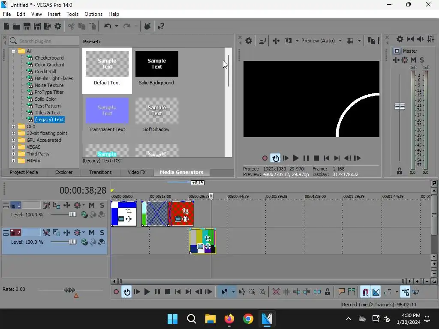
Task: Open the File menu
Action: 7,14
